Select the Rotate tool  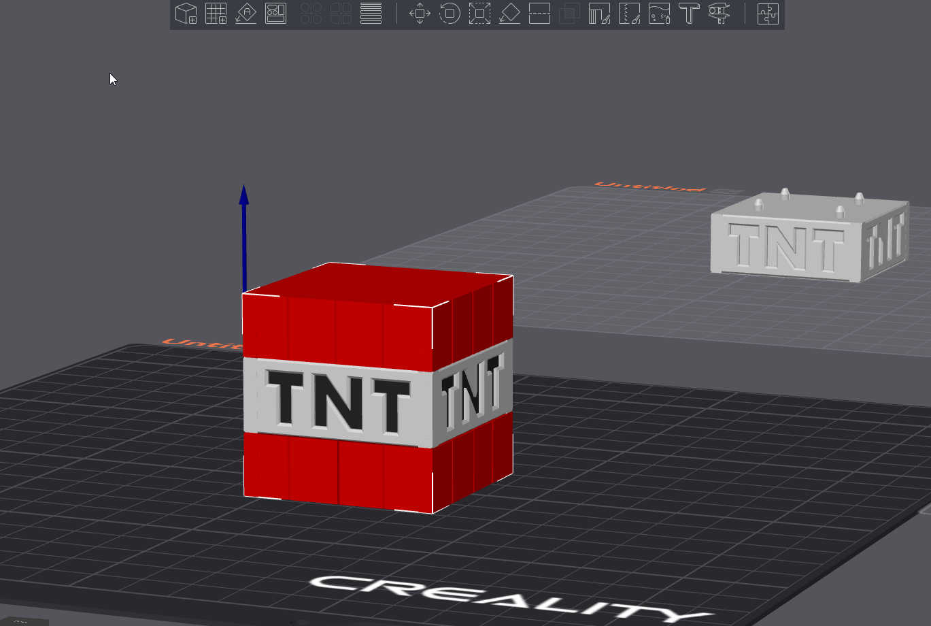coord(450,14)
